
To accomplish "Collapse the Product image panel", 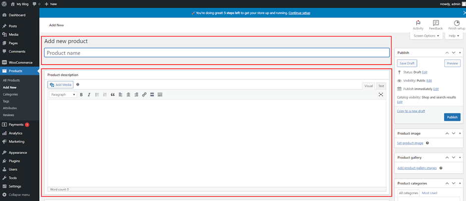I will (x=461, y=133).
